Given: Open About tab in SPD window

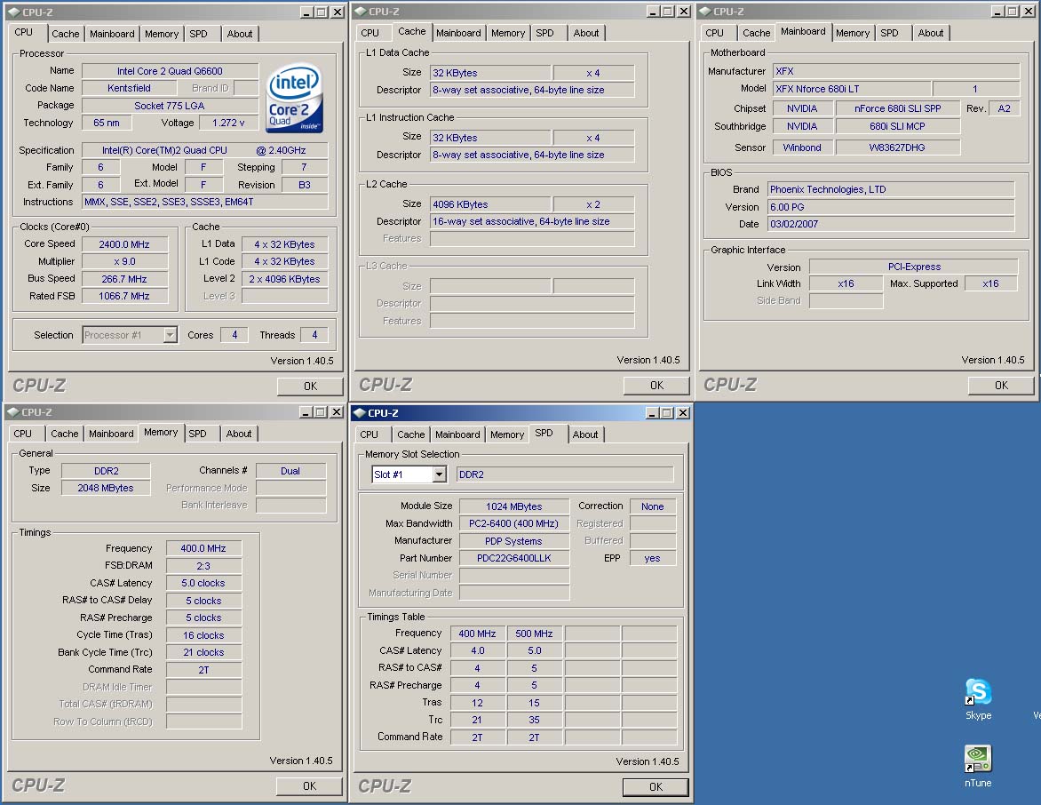Looking at the screenshot, I should (585, 434).
